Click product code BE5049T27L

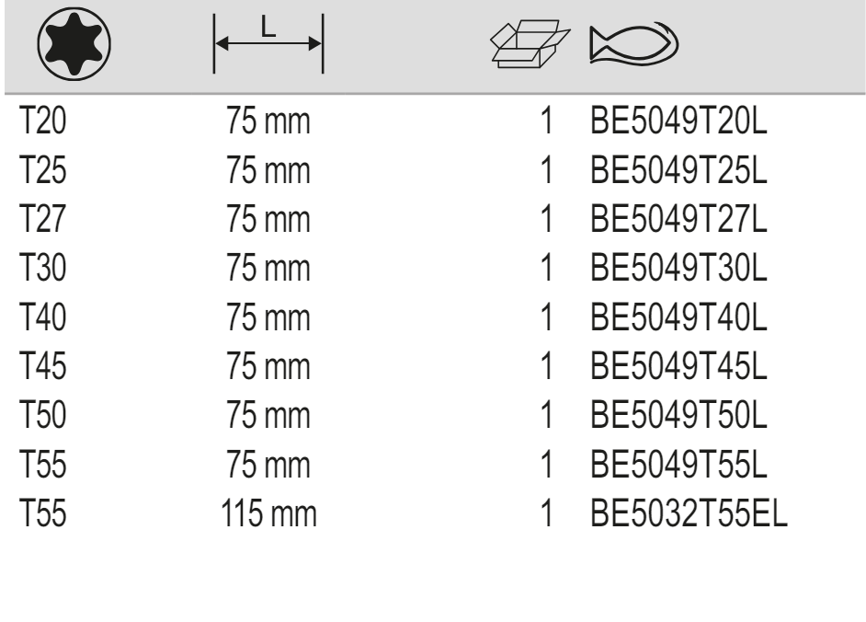679,220
